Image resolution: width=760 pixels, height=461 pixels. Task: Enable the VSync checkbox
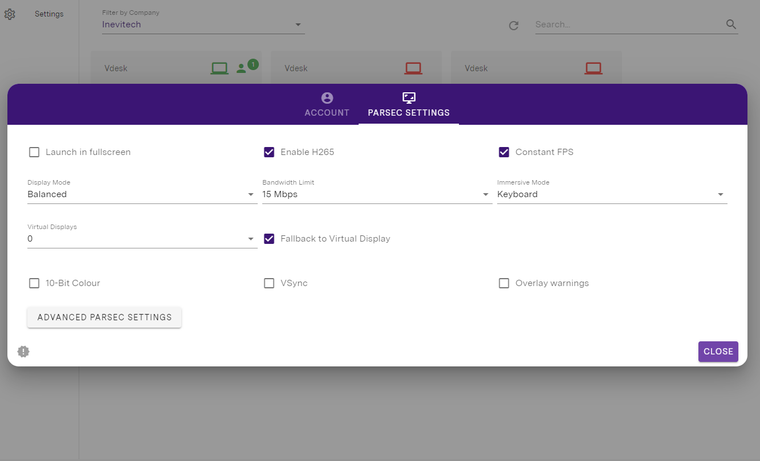point(269,283)
